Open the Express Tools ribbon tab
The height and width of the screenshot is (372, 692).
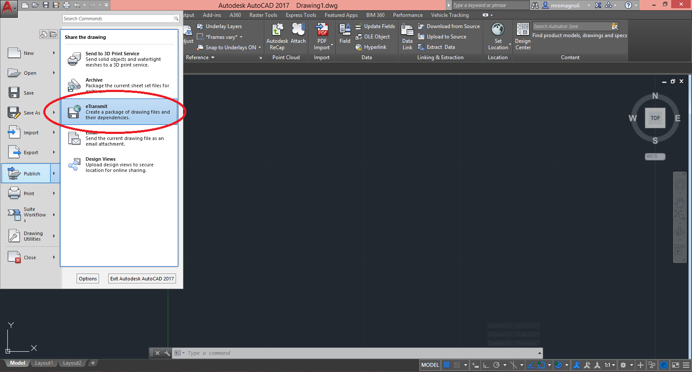tap(301, 15)
